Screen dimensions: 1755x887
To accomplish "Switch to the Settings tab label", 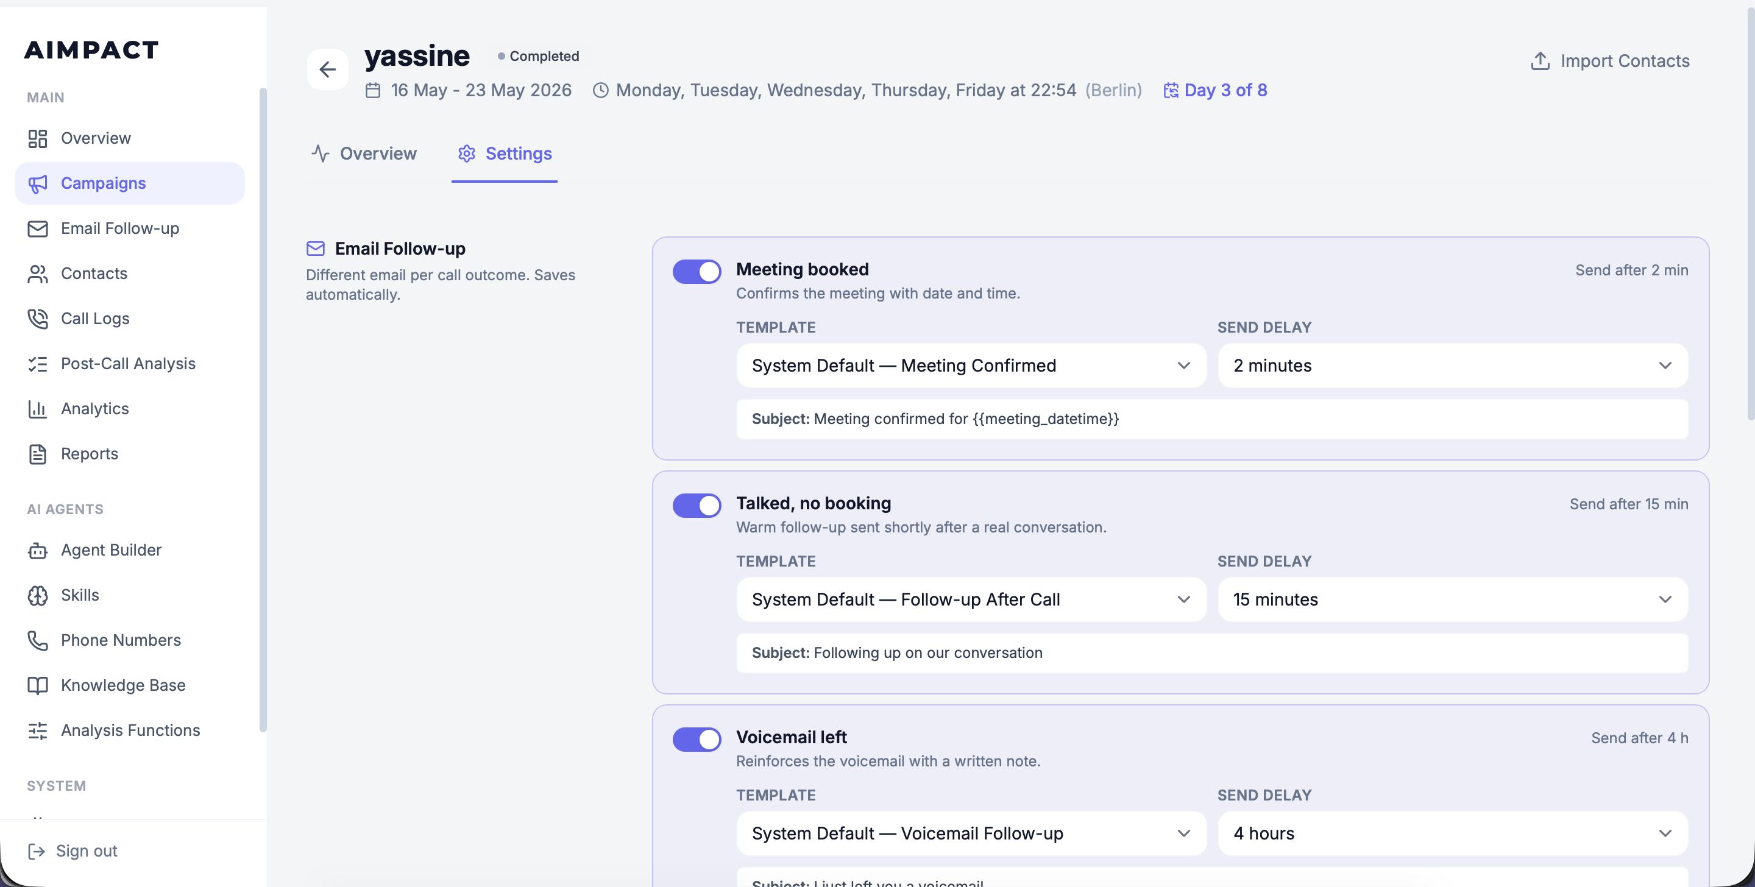I will click(519, 154).
